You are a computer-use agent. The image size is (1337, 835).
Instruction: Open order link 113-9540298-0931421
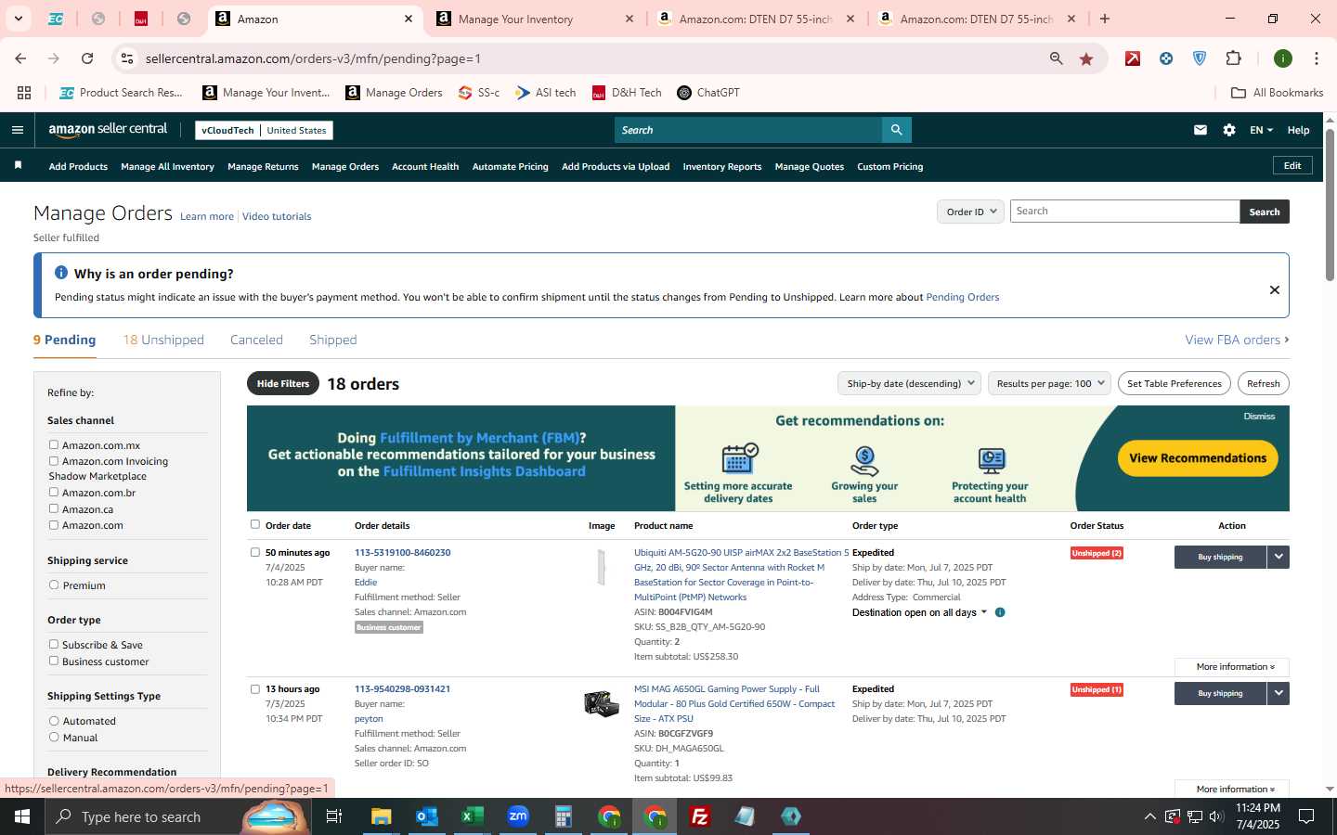coord(402,689)
